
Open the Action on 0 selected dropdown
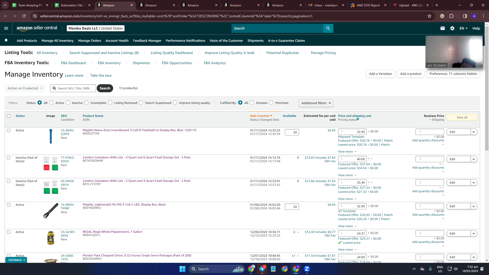(25, 88)
